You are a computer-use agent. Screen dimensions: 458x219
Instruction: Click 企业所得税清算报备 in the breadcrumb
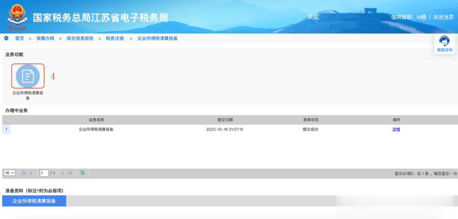pos(157,38)
